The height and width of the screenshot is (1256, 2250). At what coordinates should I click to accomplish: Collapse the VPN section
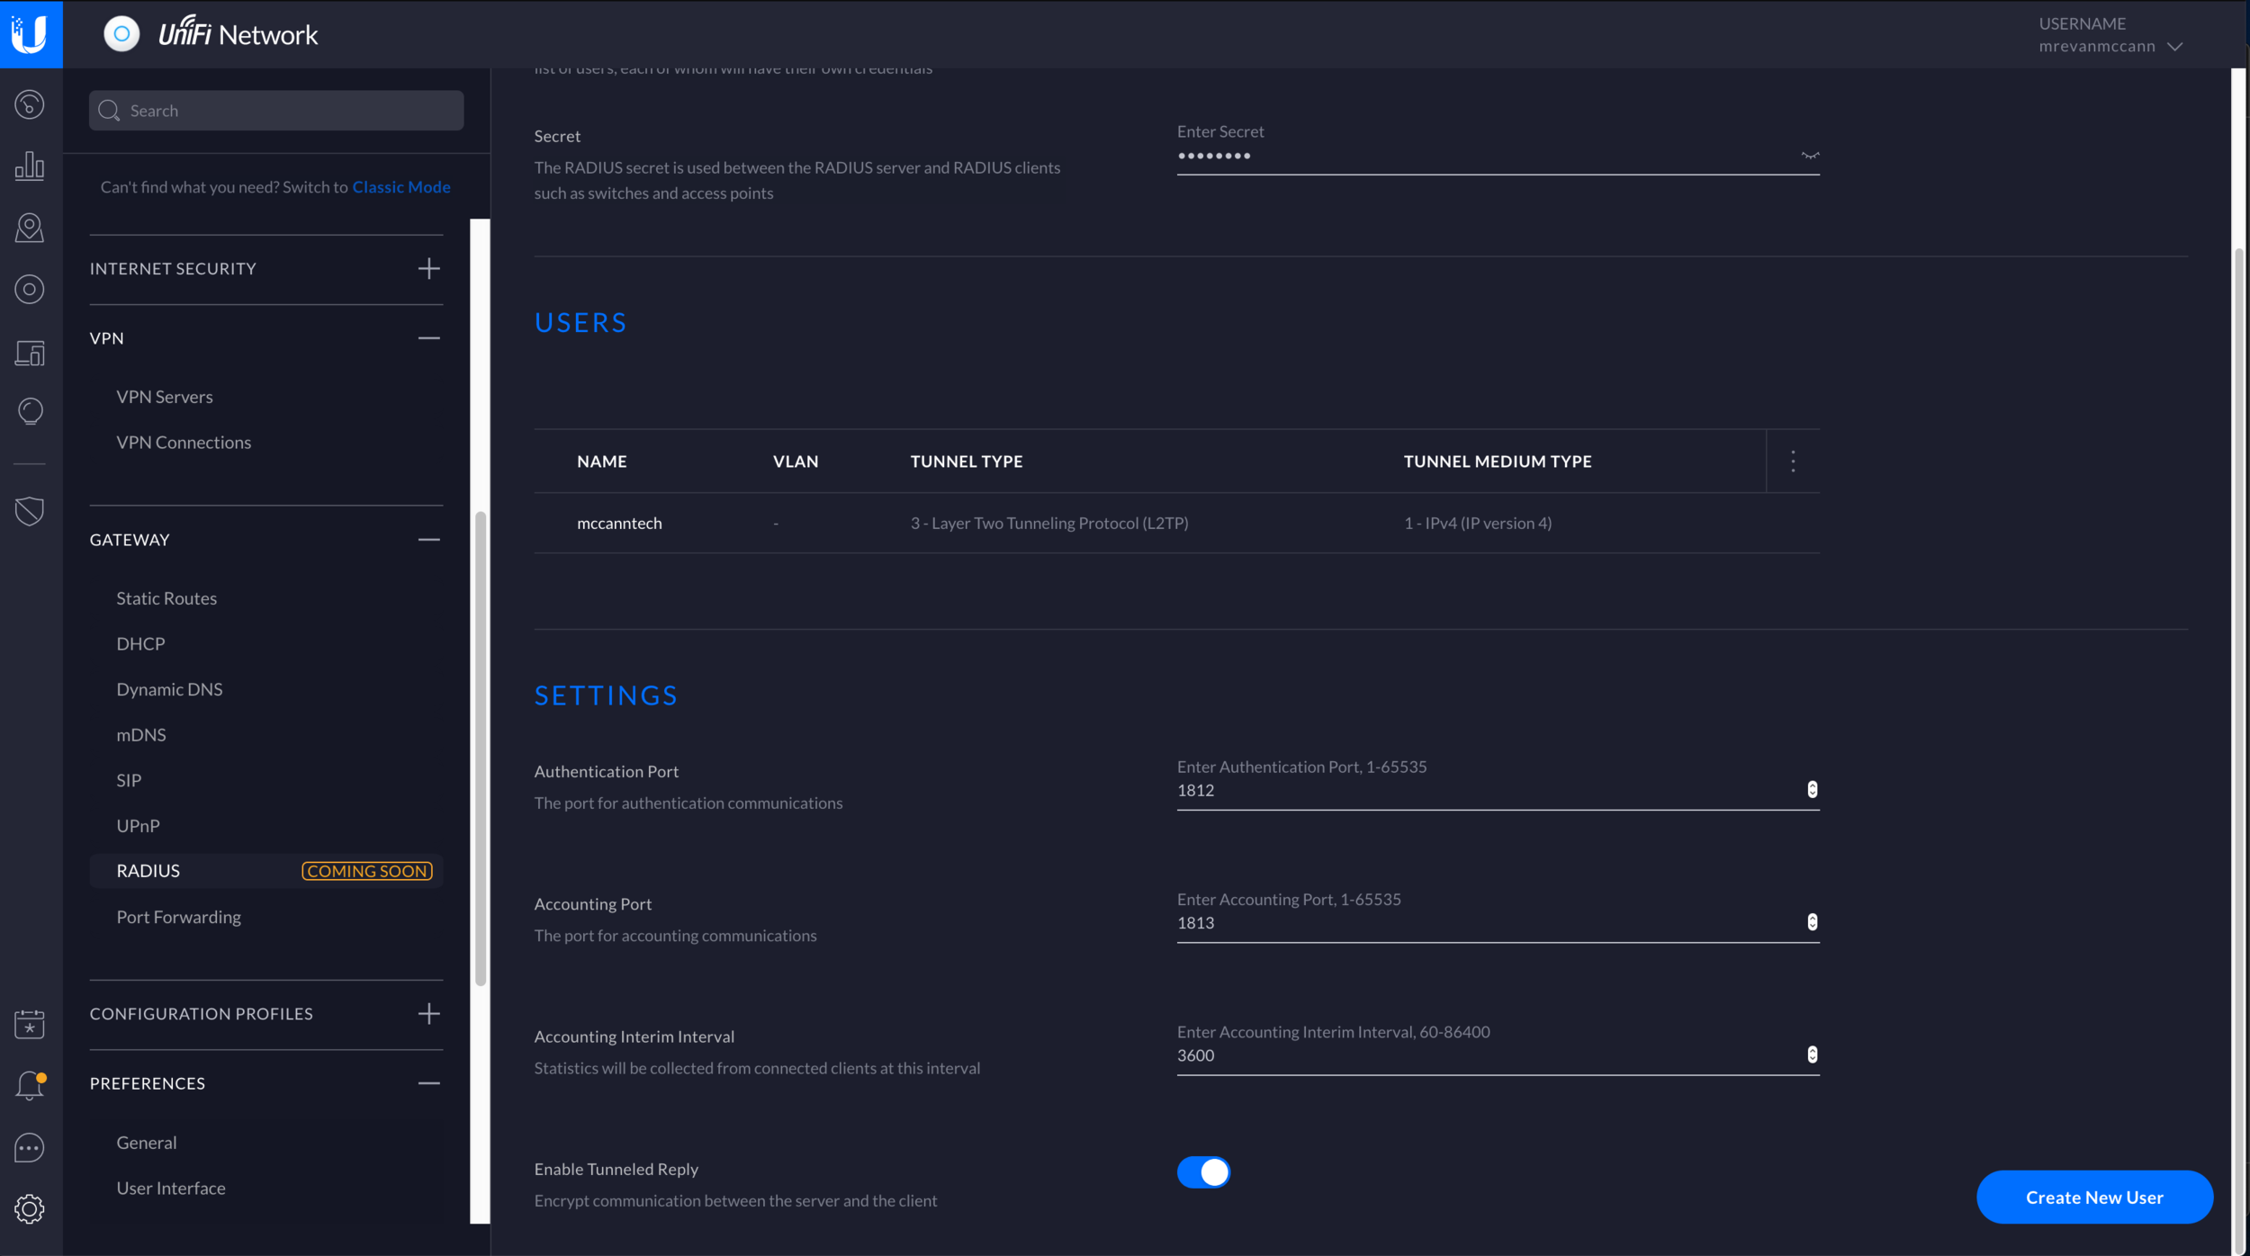(431, 336)
